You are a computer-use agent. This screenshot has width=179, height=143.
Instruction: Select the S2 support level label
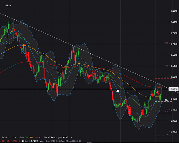click(167, 134)
